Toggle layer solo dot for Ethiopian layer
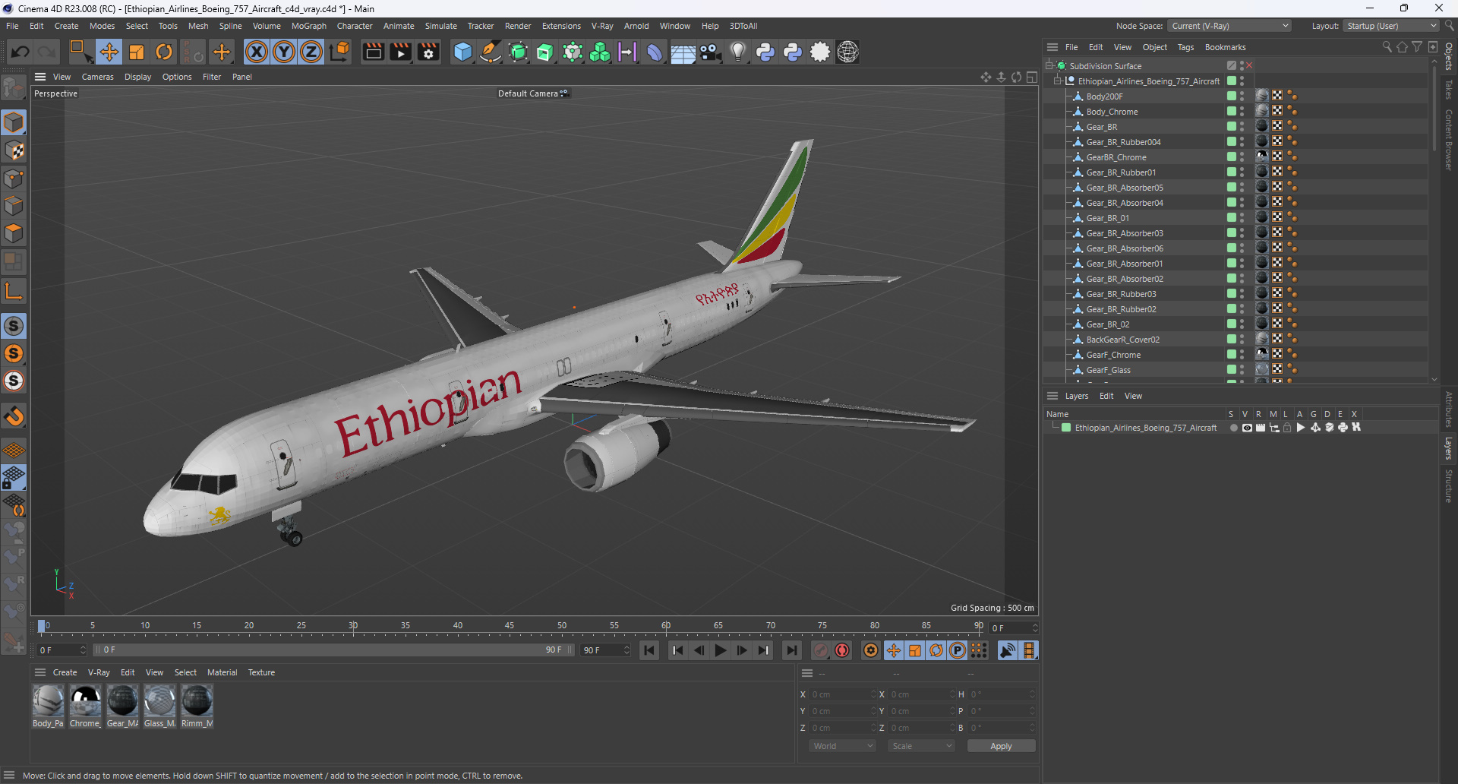 pos(1233,428)
